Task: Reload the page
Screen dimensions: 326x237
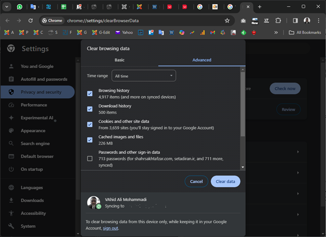Action: click(x=31, y=21)
